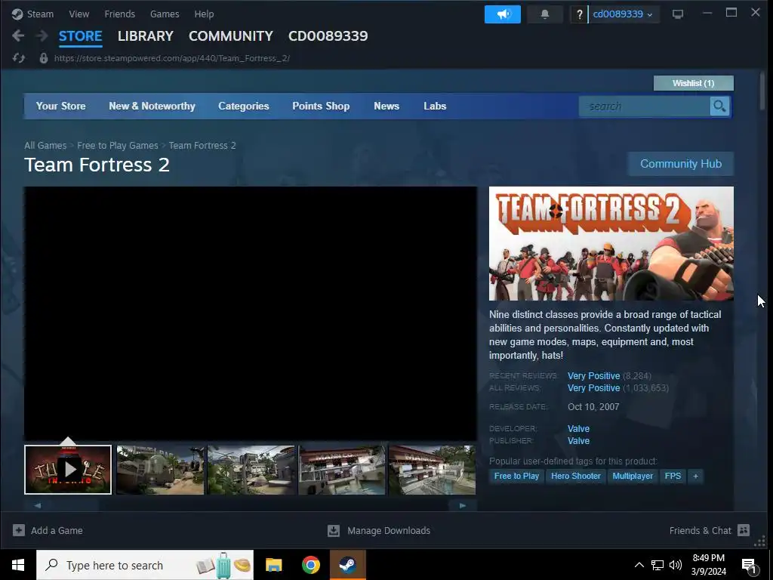
Task: Open the Friends & Chat icon
Action: pyautogui.click(x=744, y=530)
